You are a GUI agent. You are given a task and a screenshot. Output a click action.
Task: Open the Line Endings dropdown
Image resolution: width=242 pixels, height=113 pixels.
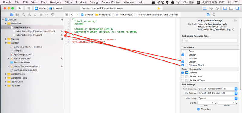217,93
